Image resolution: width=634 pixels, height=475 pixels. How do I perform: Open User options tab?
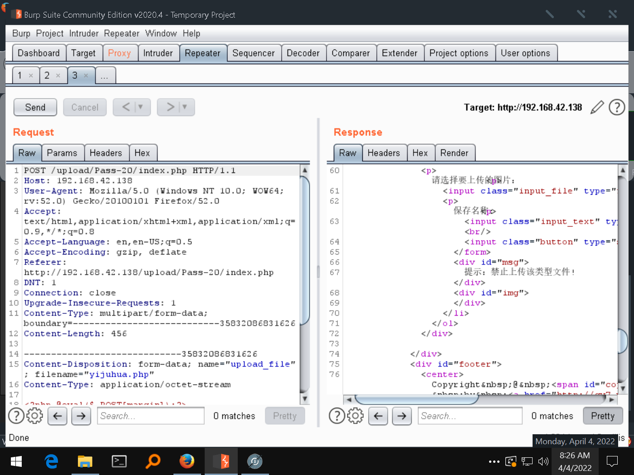pyautogui.click(x=526, y=53)
